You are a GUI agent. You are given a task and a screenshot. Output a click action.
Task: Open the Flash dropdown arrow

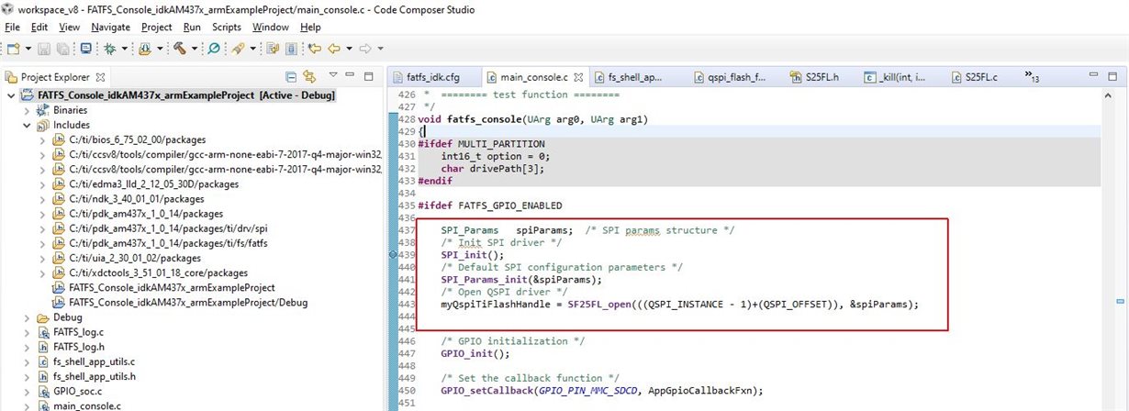coord(160,49)
